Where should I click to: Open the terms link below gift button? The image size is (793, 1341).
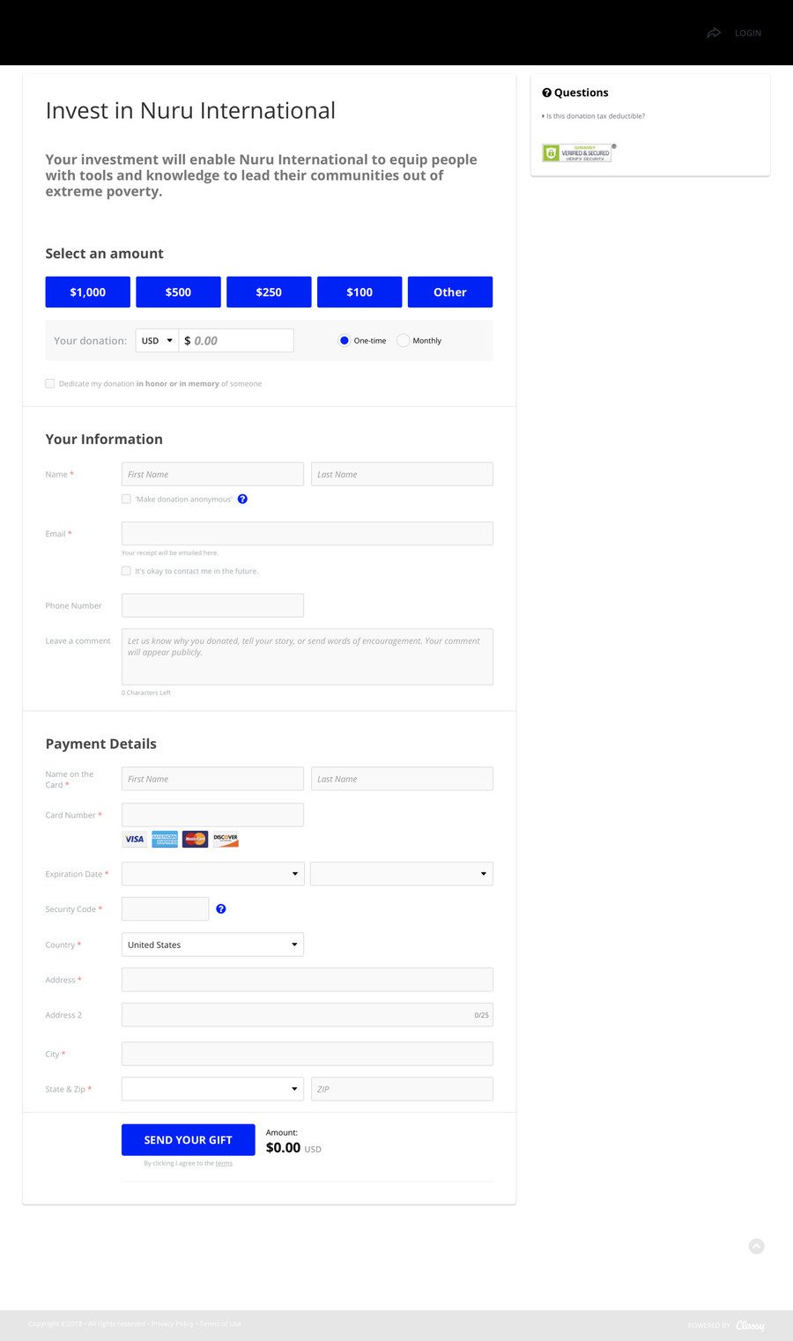click(x=224, y=1163)
